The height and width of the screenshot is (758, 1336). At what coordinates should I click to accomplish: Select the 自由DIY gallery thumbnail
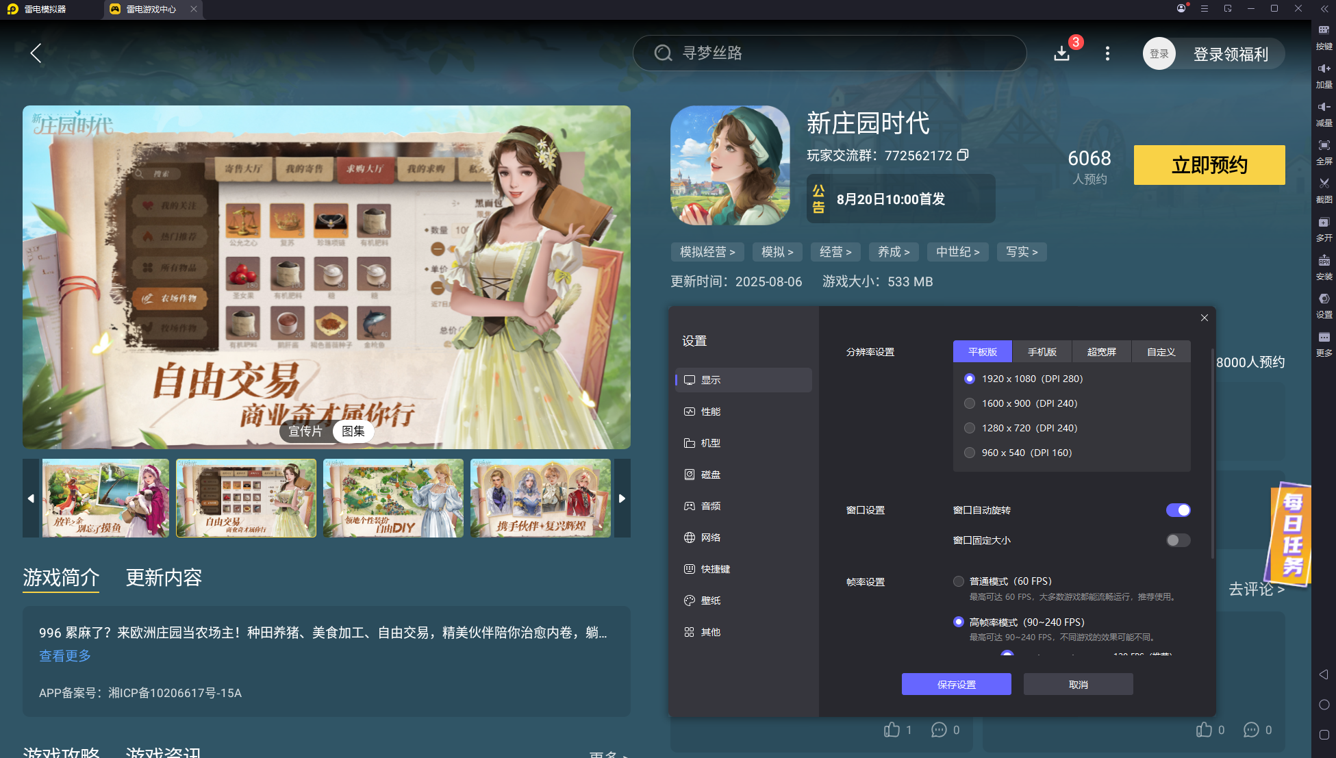point(393,498)
